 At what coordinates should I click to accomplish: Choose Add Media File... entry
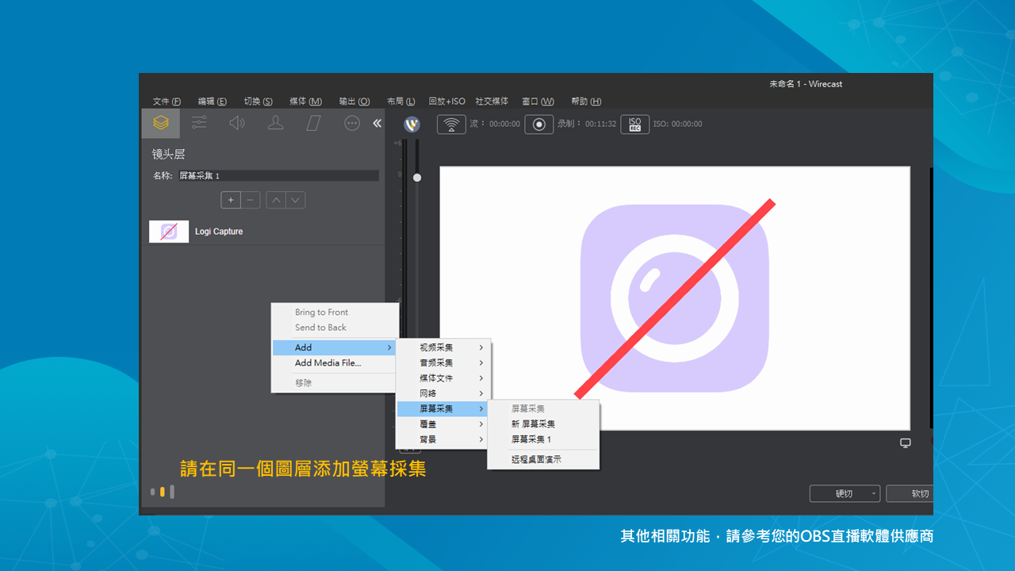pyautogui.click(x=335, y=363)
